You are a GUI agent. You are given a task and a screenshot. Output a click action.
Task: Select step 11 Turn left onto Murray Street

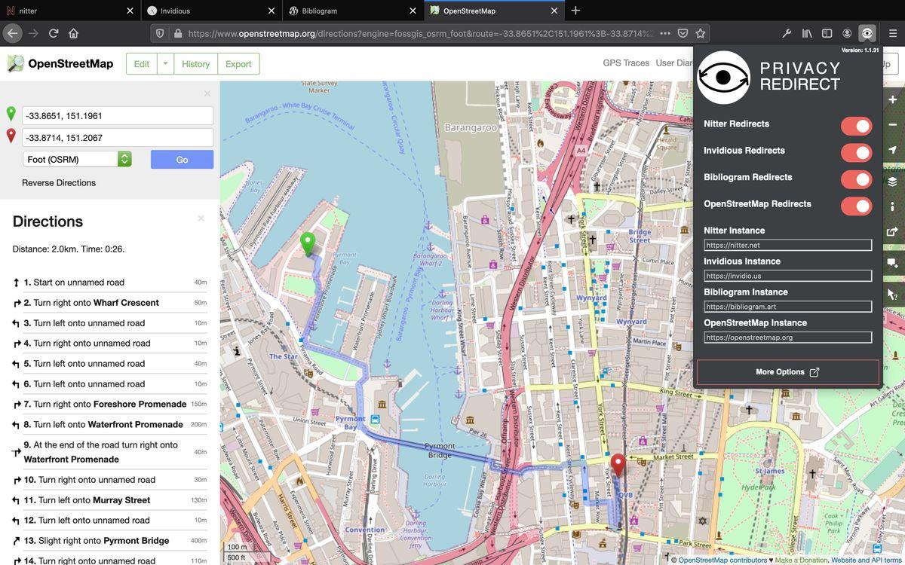tap(109, 500)
